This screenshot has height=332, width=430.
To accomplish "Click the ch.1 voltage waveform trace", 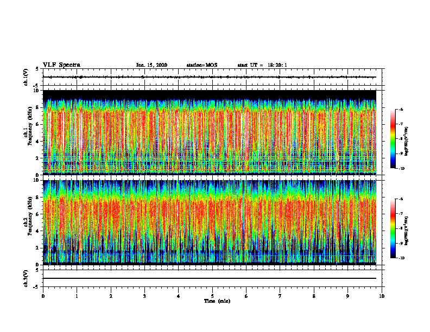I will click(x=210, y=77).
